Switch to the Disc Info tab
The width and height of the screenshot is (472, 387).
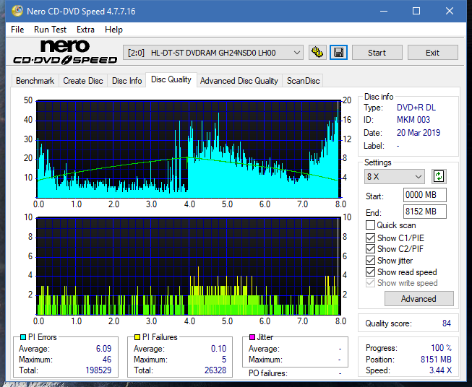pyautogui.click(x=126, y=81)
